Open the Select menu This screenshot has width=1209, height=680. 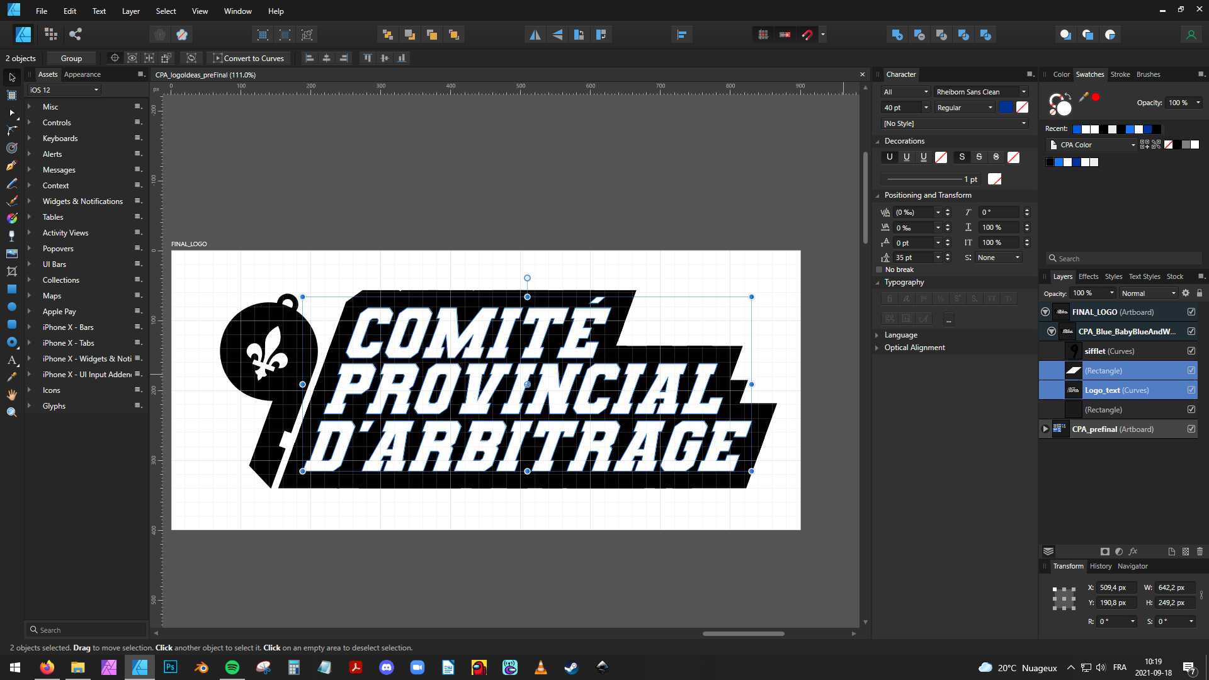[x=166, y=11]
